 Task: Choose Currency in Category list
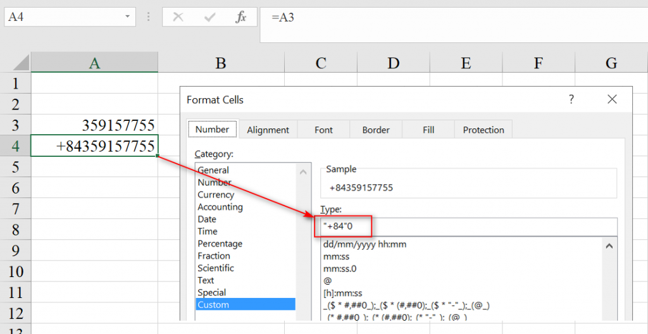coord(216,195)
